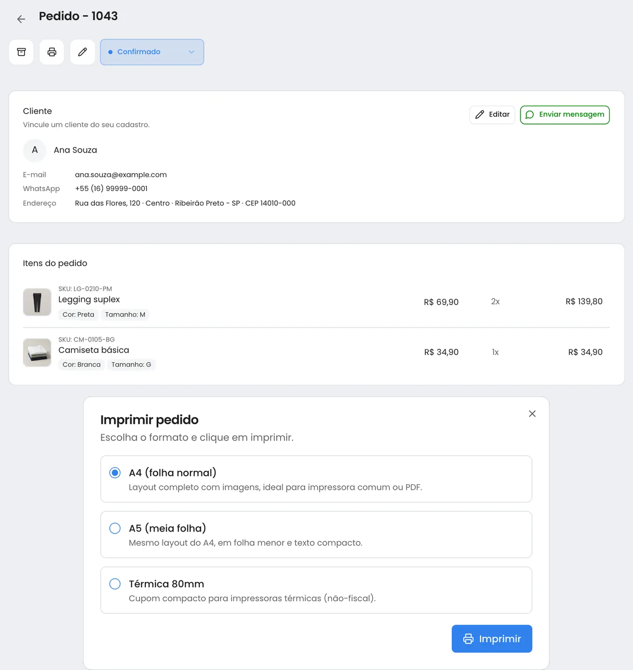
Task: Click the Legging suplex item name
Action: tap(89, 299)
